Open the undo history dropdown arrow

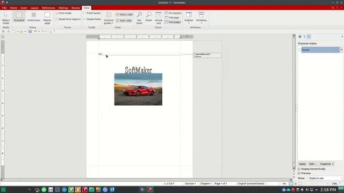click(x=39, y=32)
